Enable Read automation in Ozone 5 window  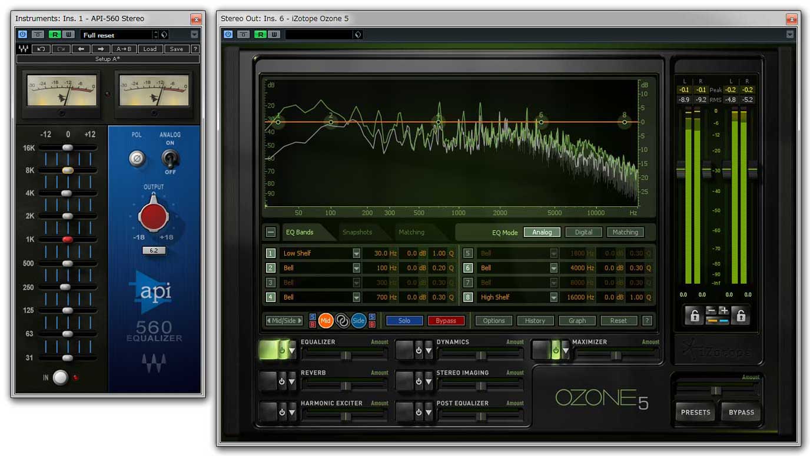(260, 35)
